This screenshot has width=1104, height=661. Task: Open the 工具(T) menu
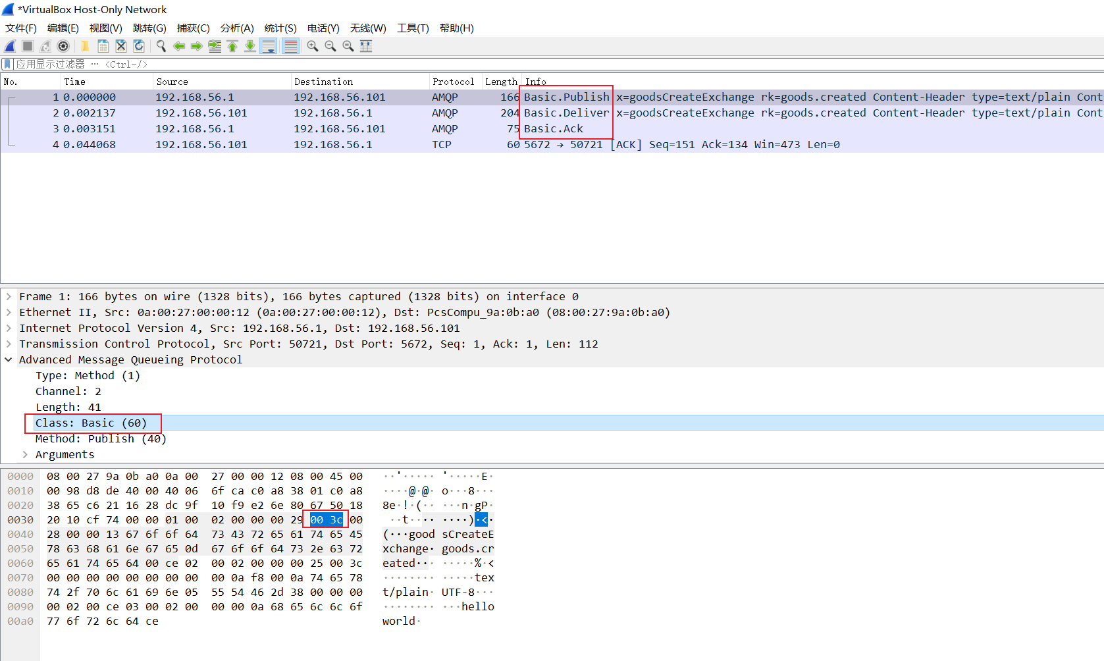coord(413,28)
